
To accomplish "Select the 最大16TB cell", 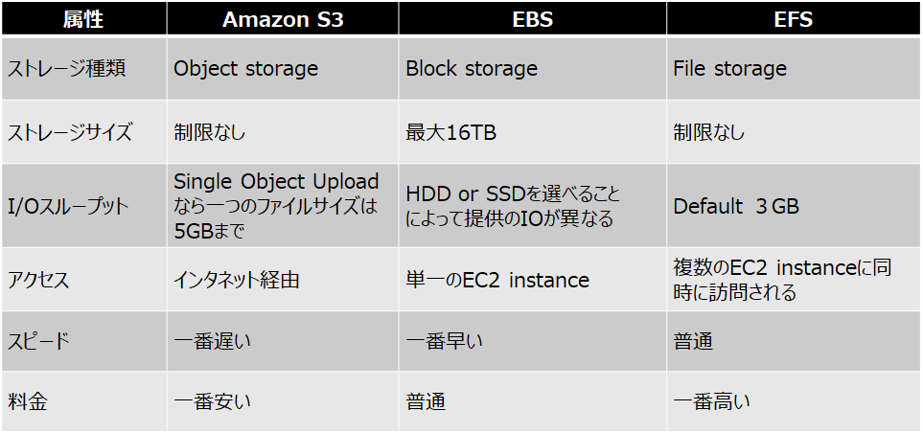I will pyautogui.click(x=533, y=132).
